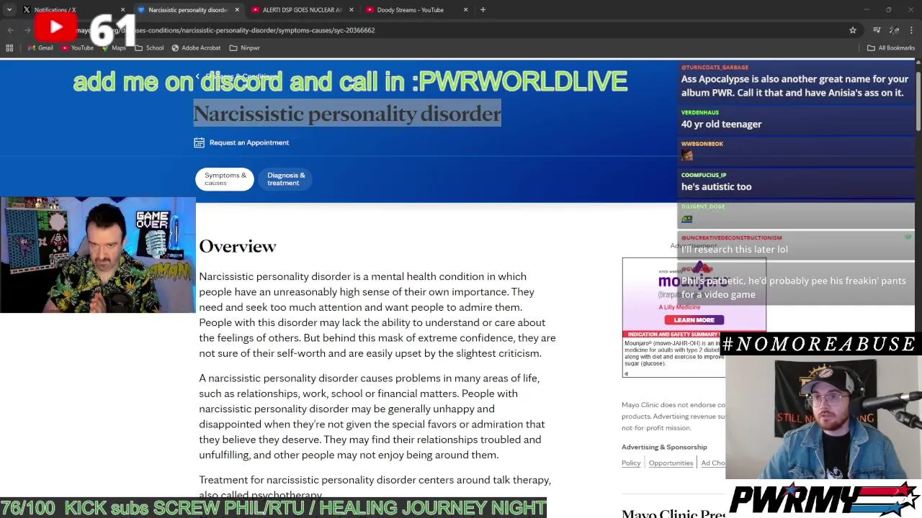This screenshot has height=518, width=922.
Task: Open a new browser tab
Action: (x=483, y=10)
